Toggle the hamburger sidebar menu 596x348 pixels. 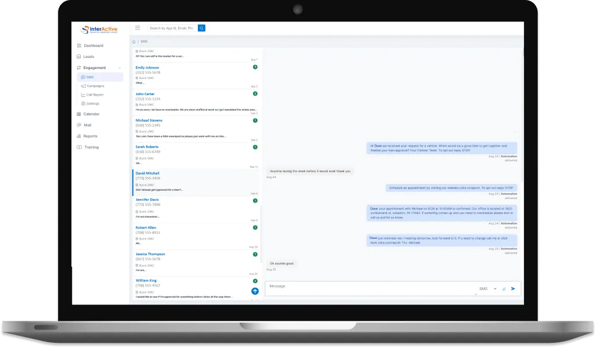pyautogui.click(x=138, y=28)
